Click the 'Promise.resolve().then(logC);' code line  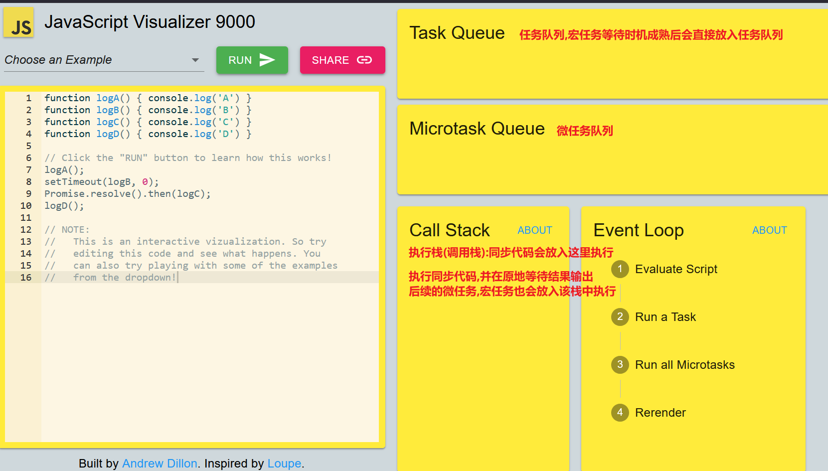(x=128, y=194)
